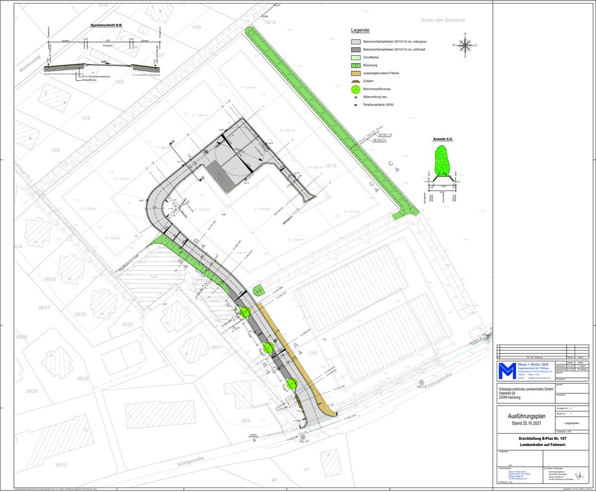596x492 pixels.
Task: Click the Systemschnitt D-D heading
Action: coord(106,24)
